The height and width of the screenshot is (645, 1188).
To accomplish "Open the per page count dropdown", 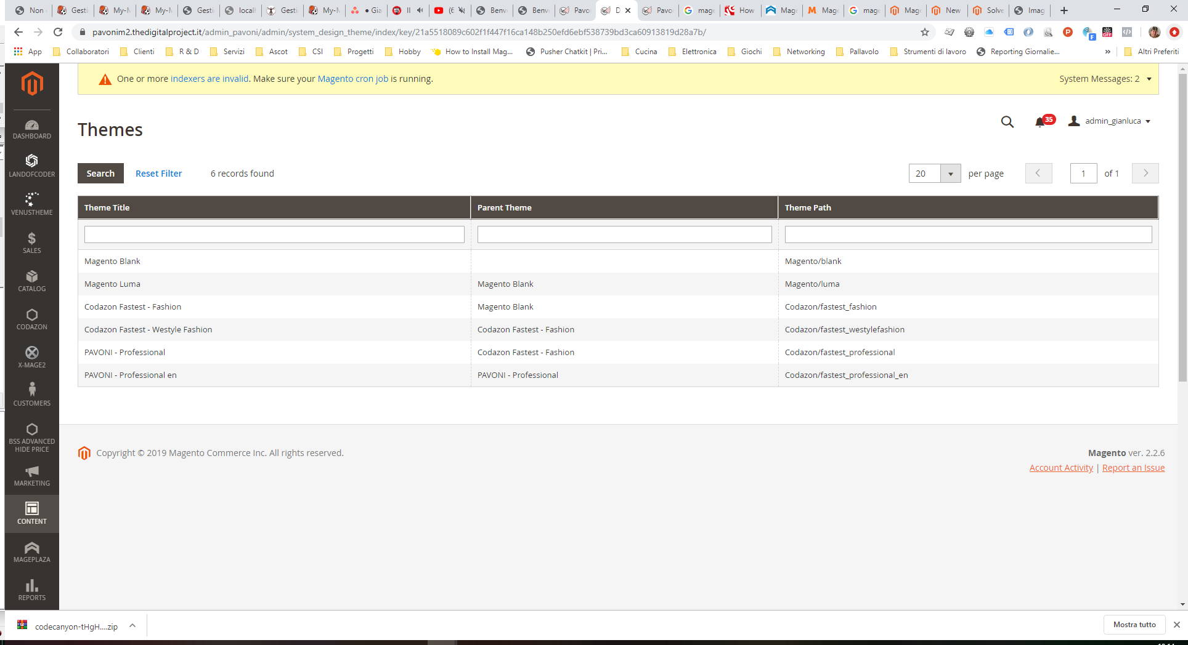I will pos(951,174).
